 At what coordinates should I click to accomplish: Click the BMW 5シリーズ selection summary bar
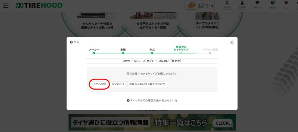pyautogui.click(x=152, y=61)
